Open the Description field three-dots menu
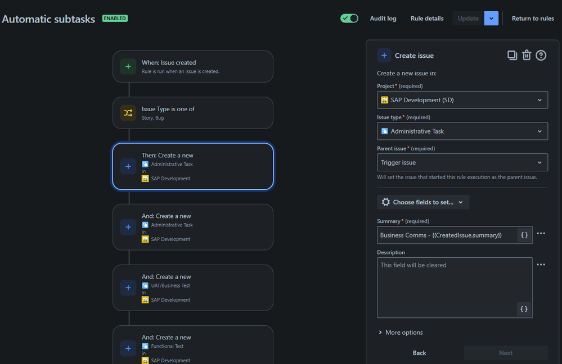 point(541,265)
